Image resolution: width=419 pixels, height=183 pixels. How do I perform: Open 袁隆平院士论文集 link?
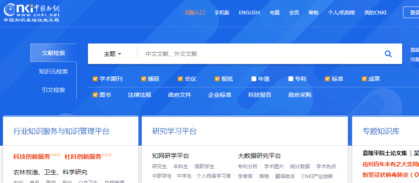[384, 153]
